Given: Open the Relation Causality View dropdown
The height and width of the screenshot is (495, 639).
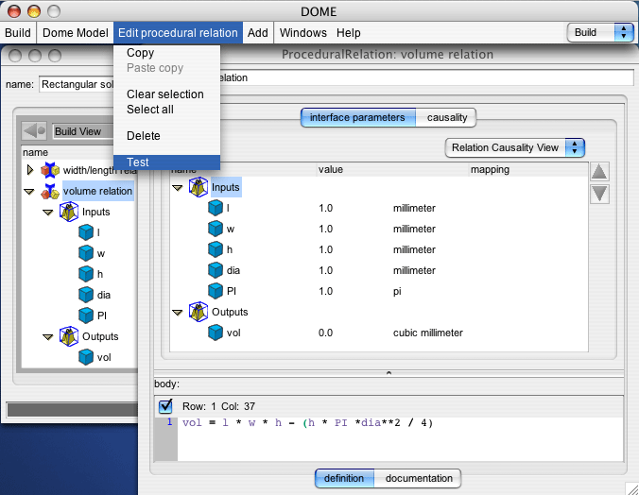Looking at the screenshot, I should point(515,147).
